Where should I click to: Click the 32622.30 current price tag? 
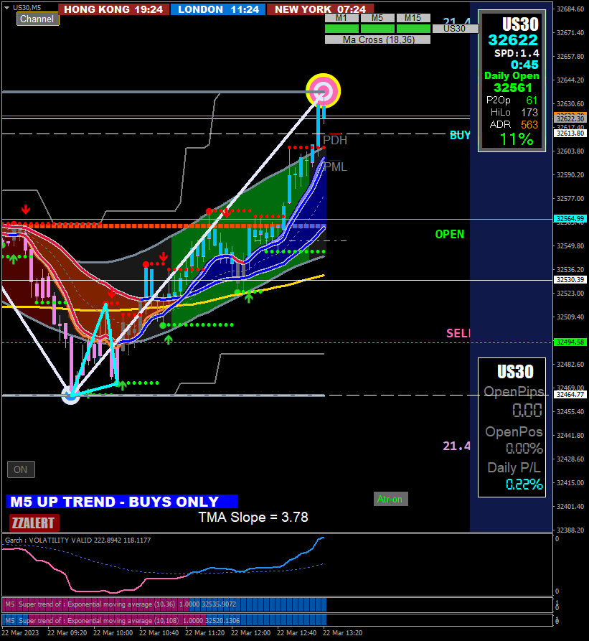(570, 118)
